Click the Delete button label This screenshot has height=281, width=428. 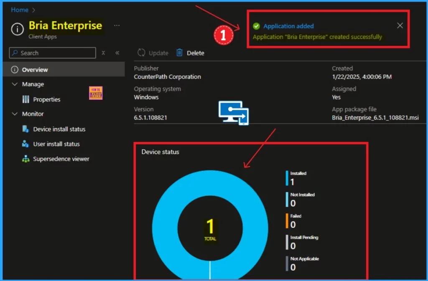click(196, 53)
